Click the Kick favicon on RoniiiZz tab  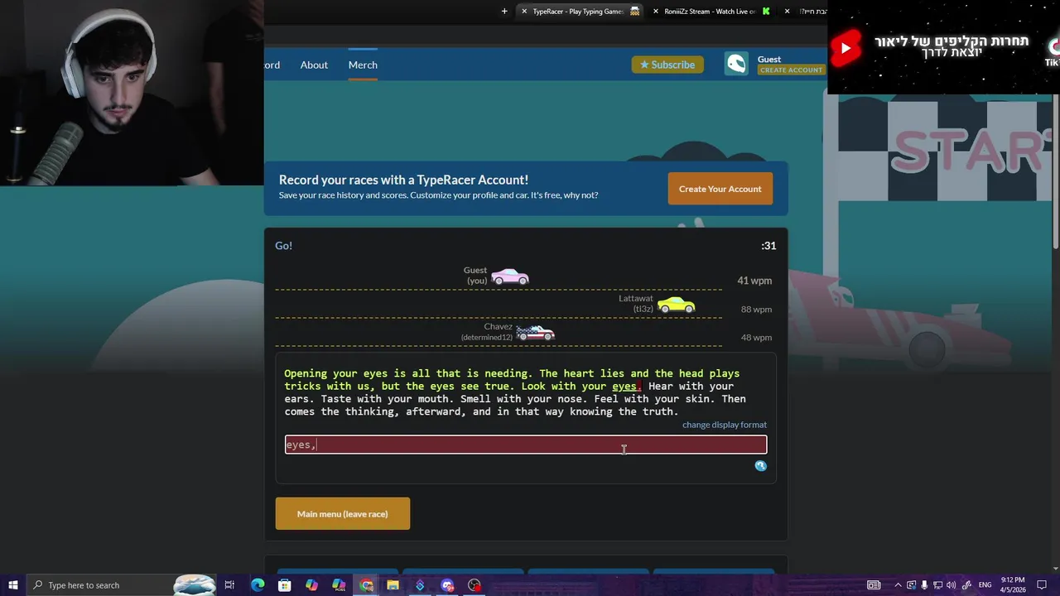pos(766,12)
